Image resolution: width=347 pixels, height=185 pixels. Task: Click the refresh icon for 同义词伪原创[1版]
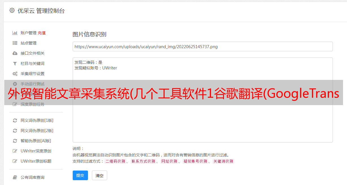tap(15, 120)
